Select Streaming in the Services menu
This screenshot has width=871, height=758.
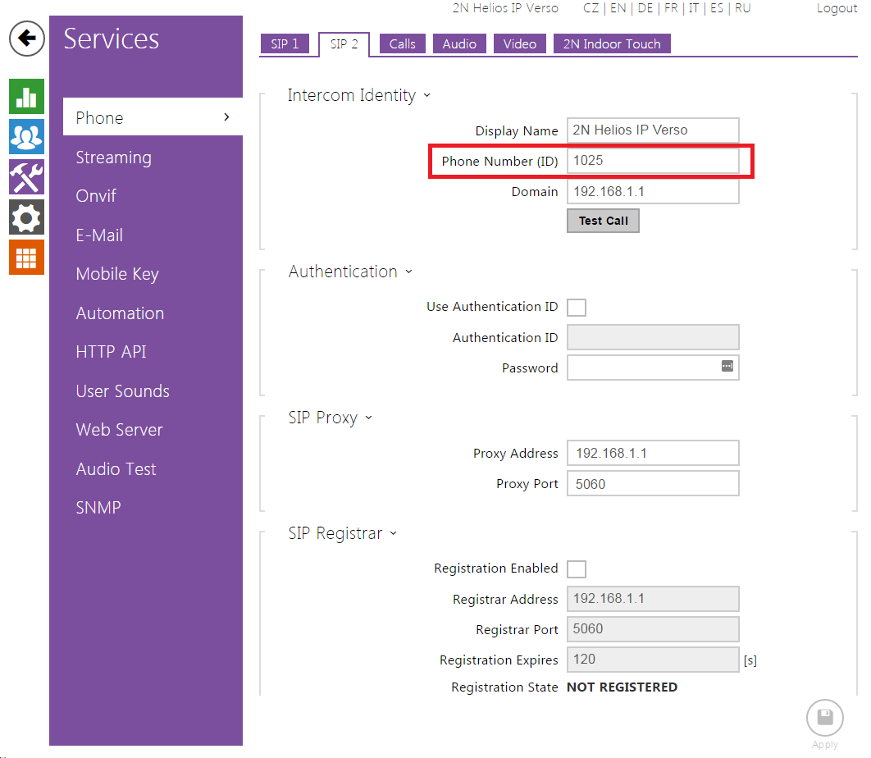click(x=113, y=158)
